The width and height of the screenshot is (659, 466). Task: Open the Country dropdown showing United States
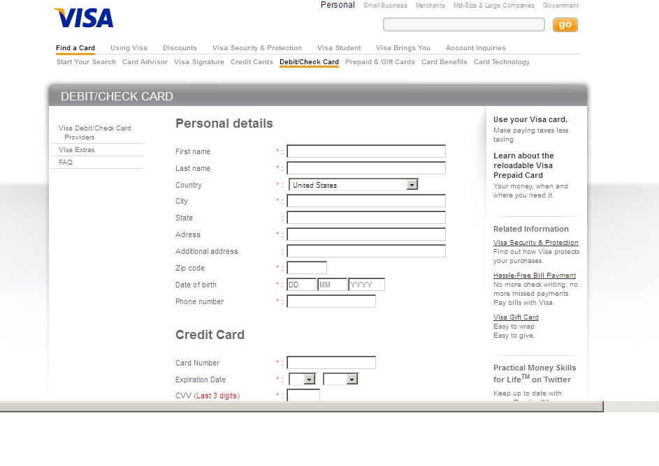pyautogui.click(x=353, y=185)
